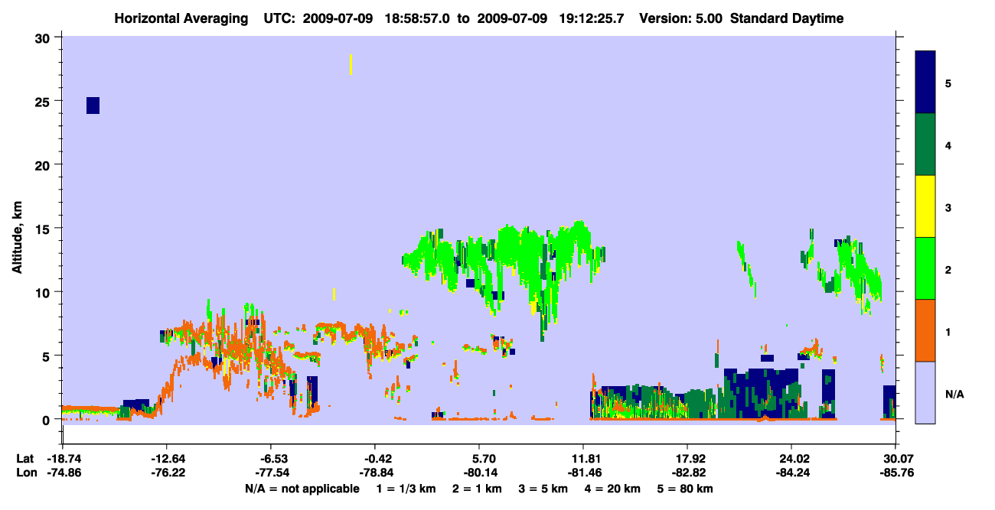Image resolution: width=995 pixels, height=510 pixels.
Task: Click the thin yellow streak near 28 km altitude
Action: pyautogui.click(x=351, y=65)
